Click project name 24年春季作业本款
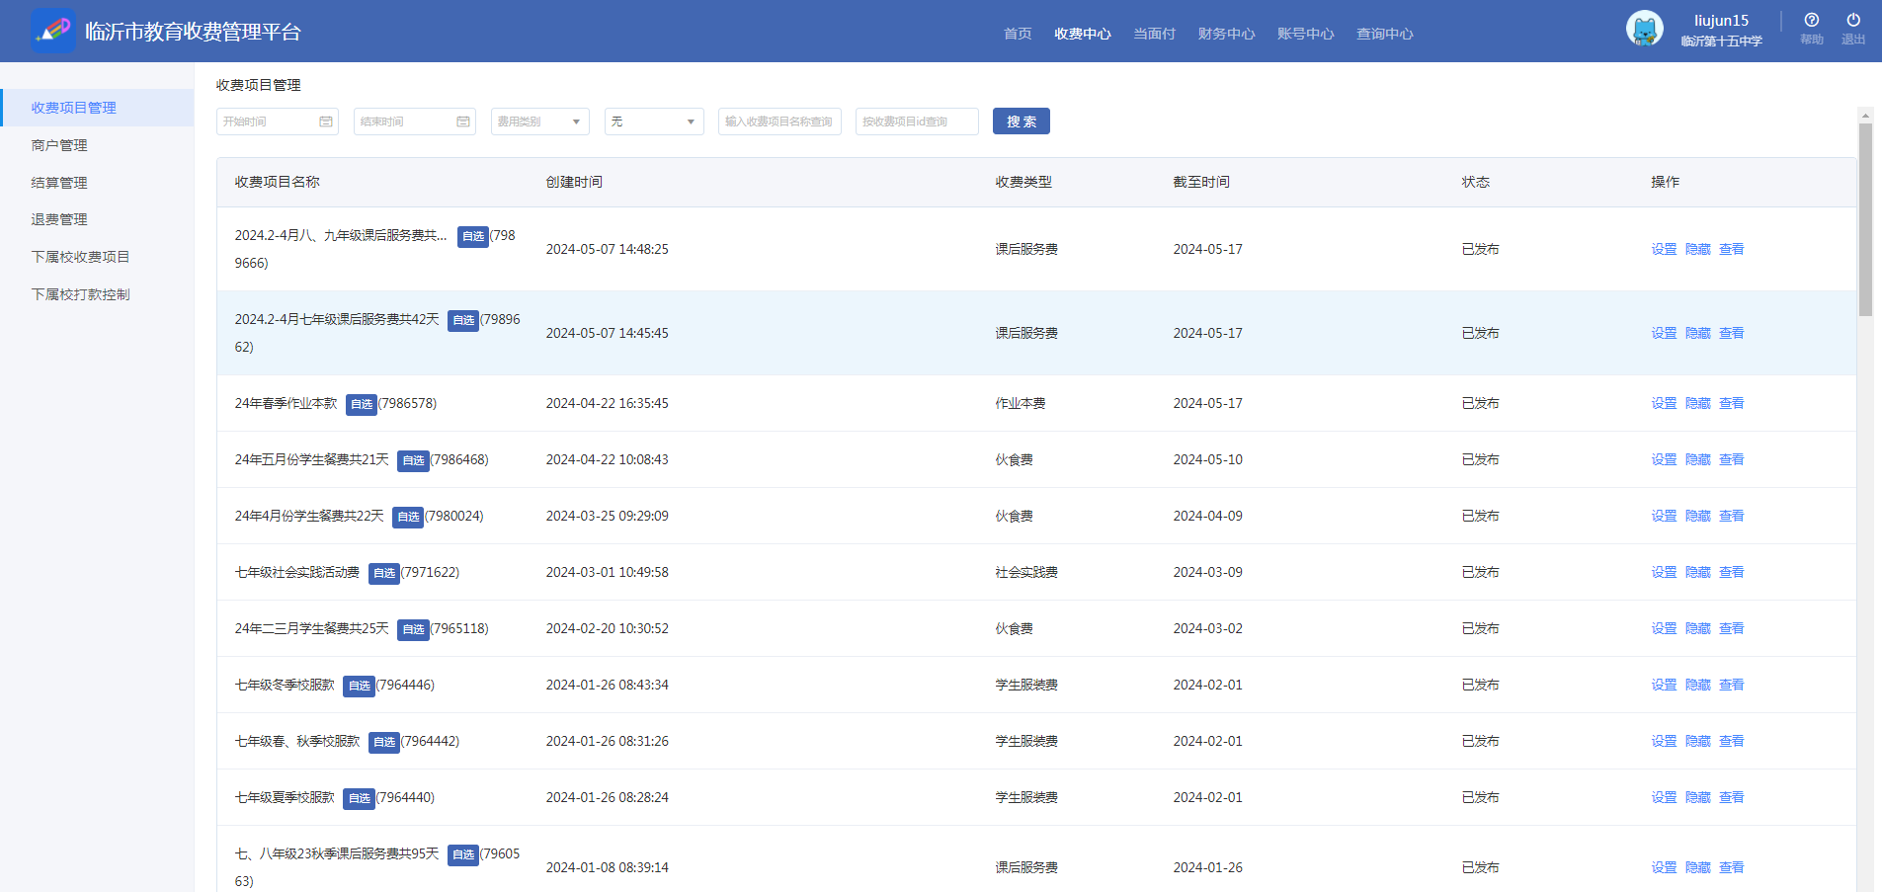1882x892 pixels. pos(286,403)
